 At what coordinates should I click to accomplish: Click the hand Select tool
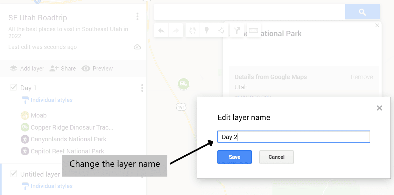(192, 30)
